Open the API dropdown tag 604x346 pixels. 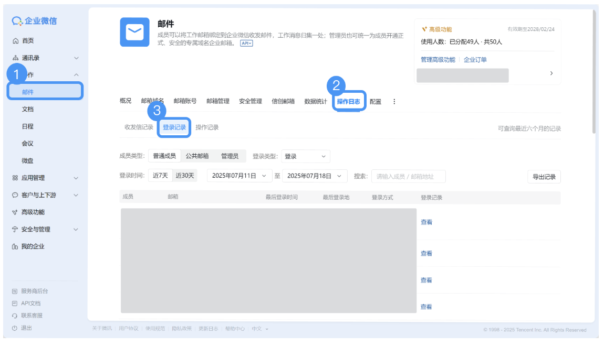pos(246,43)
